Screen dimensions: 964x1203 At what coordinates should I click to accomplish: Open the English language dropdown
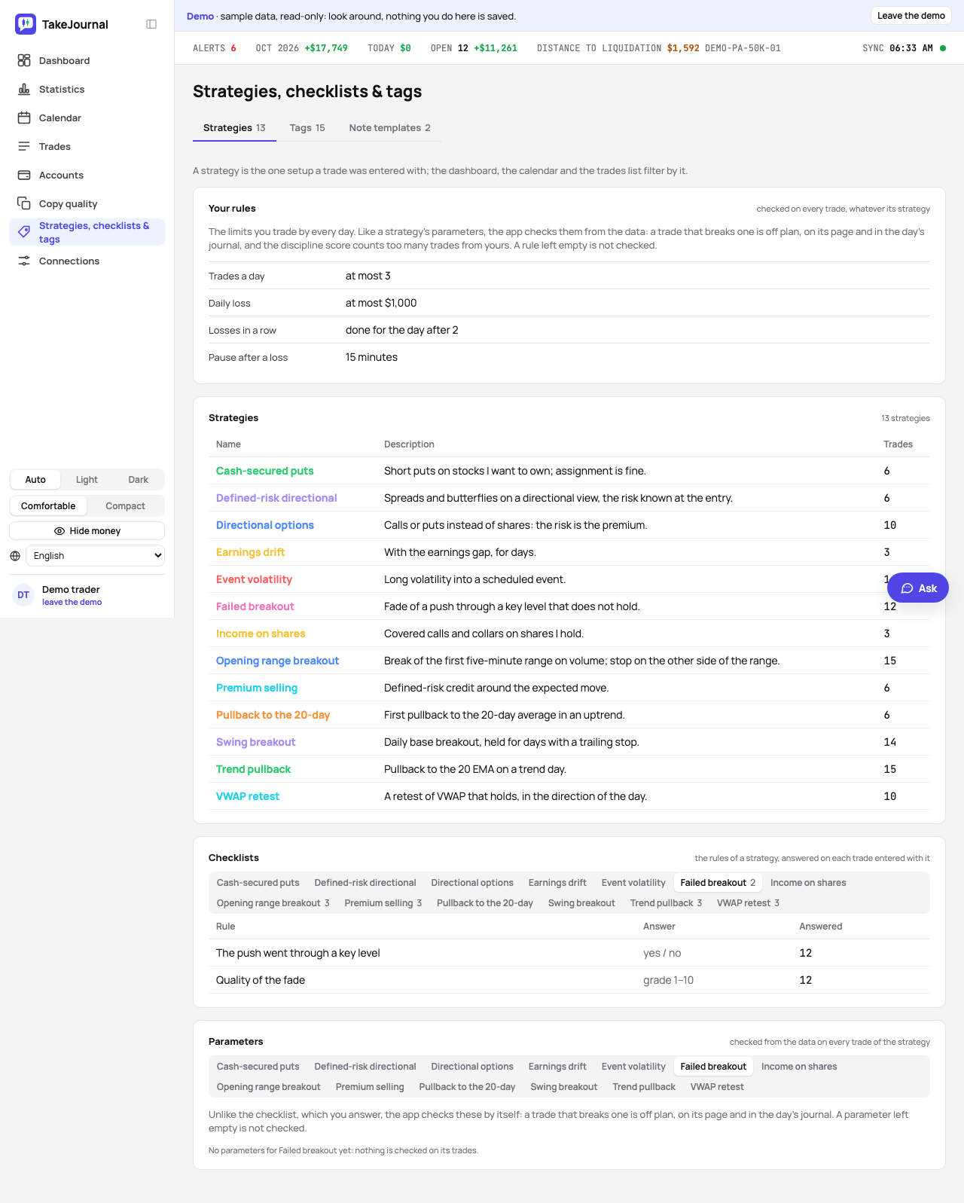click(x=95, y=556)
